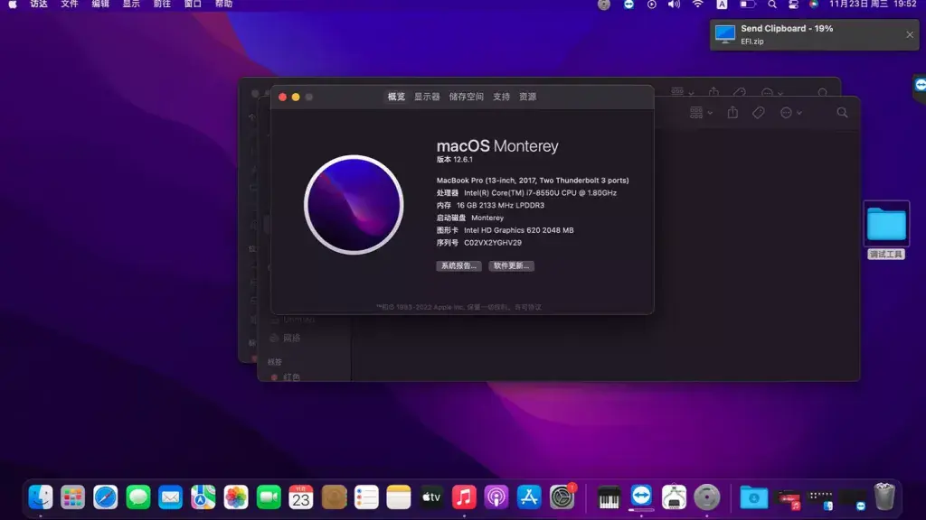The width and height of the screenshot is (926, 520).
Task: Open the App Store in Dock
Action: [528, 497]
